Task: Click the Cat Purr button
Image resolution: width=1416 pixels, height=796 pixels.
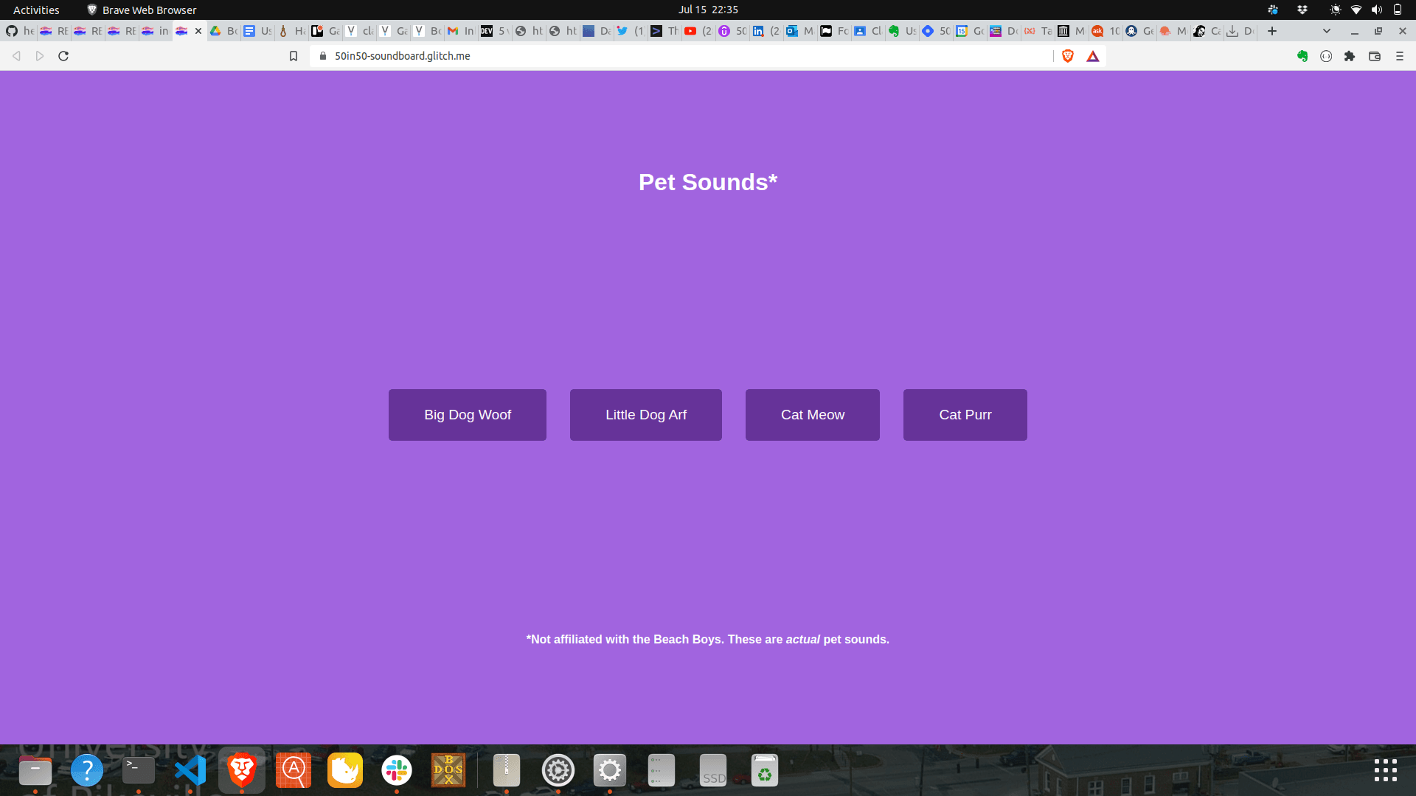Action: [x=965, y=415]
